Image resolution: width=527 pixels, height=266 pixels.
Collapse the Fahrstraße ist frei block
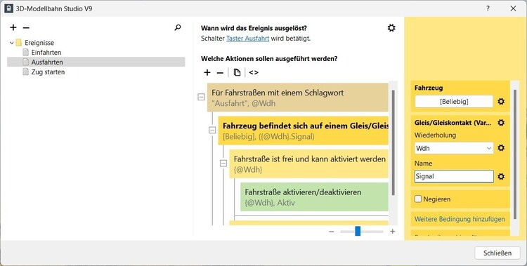pyautogui.click(x=223, y=164)
